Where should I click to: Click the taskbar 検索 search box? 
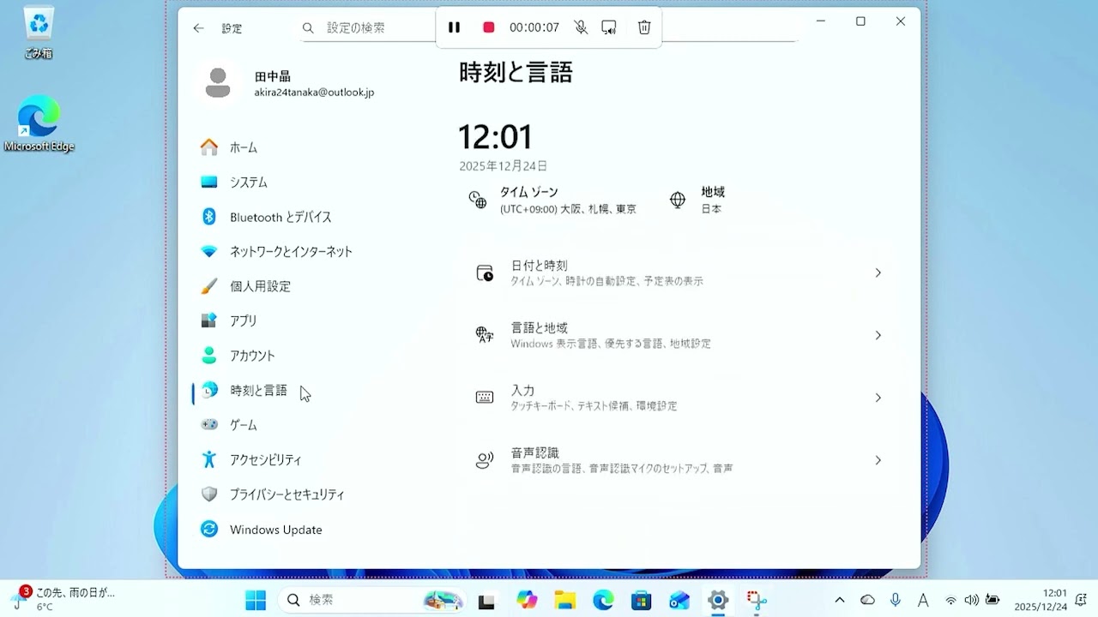point(373,601)
